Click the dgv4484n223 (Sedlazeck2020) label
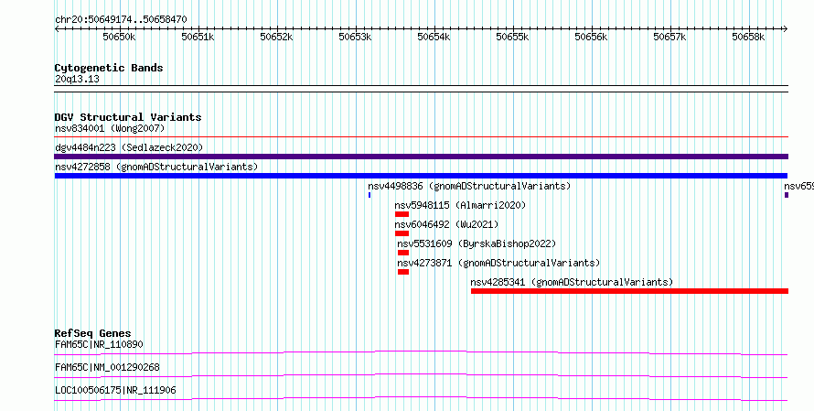 point(129,147)
